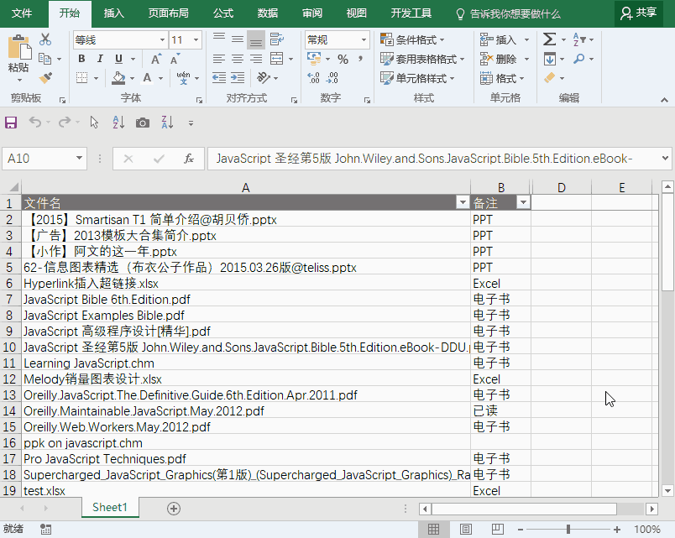Click the wén phonetic guide icon
The image size is (675, 538).
click(183, 78)
